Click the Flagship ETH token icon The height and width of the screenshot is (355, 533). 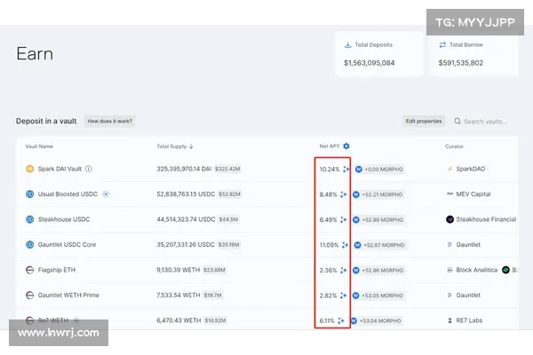coord(30,270)
